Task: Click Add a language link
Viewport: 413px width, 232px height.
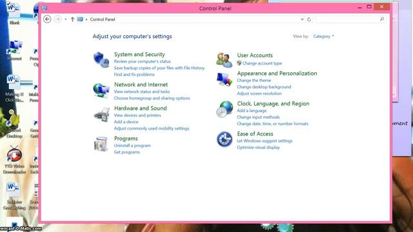Action: tap(252, 110)
